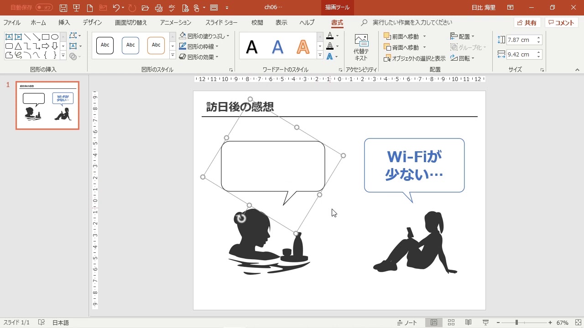This screenshot has width=584, height=328.
Task: Decrease shape height with down stepper
Action: 539,42
